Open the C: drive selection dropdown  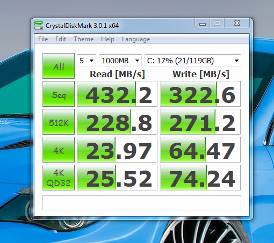pyautogui.click(x=193, y=61)
